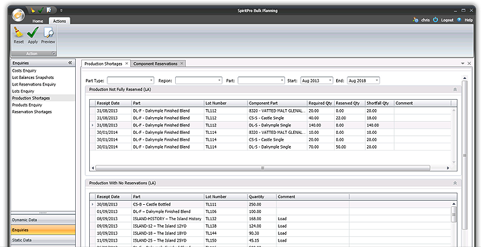Image resolution: width=481 pixels, height=247 pixels.
Task: Click the Preview magnifier icon
Action: coord(48,32)
